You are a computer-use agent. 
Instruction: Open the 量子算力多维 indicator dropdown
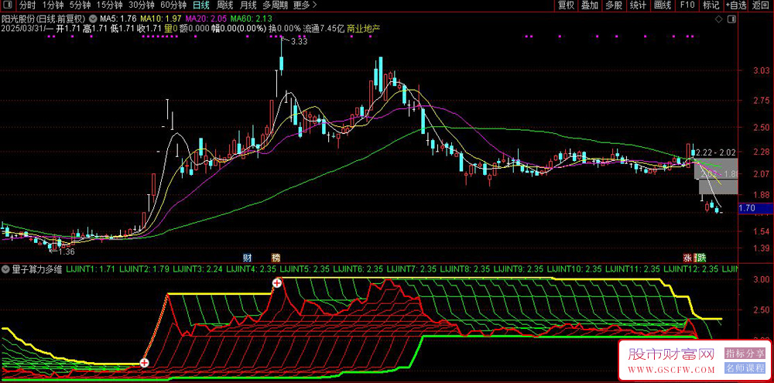5,269
